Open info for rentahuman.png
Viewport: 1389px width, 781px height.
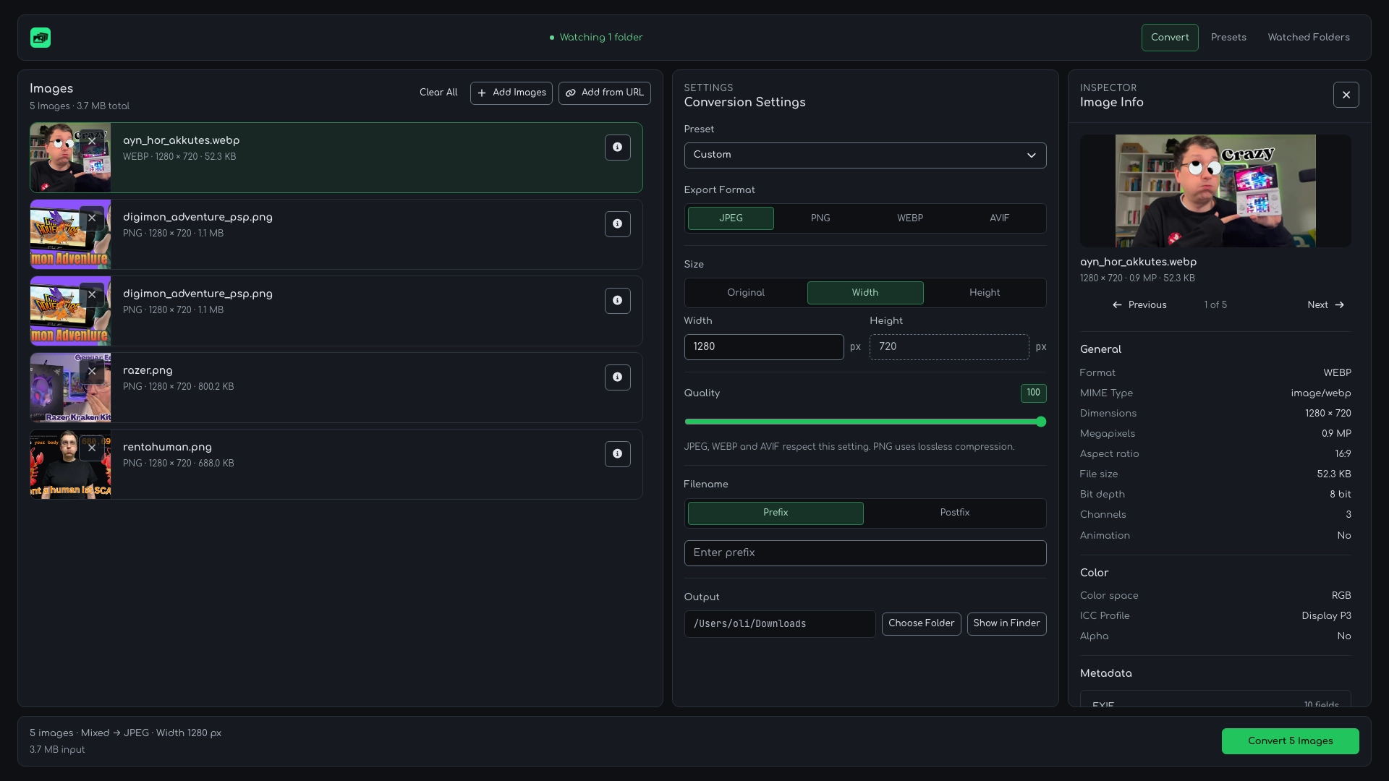point(617,454)
